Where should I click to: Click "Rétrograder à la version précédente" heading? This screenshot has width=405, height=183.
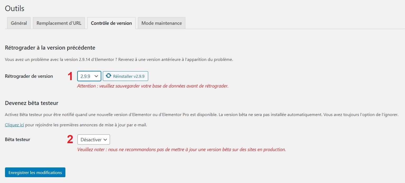pos(50,48)
